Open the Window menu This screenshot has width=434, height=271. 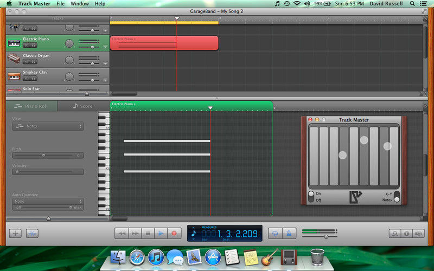[x=80, y=4]
